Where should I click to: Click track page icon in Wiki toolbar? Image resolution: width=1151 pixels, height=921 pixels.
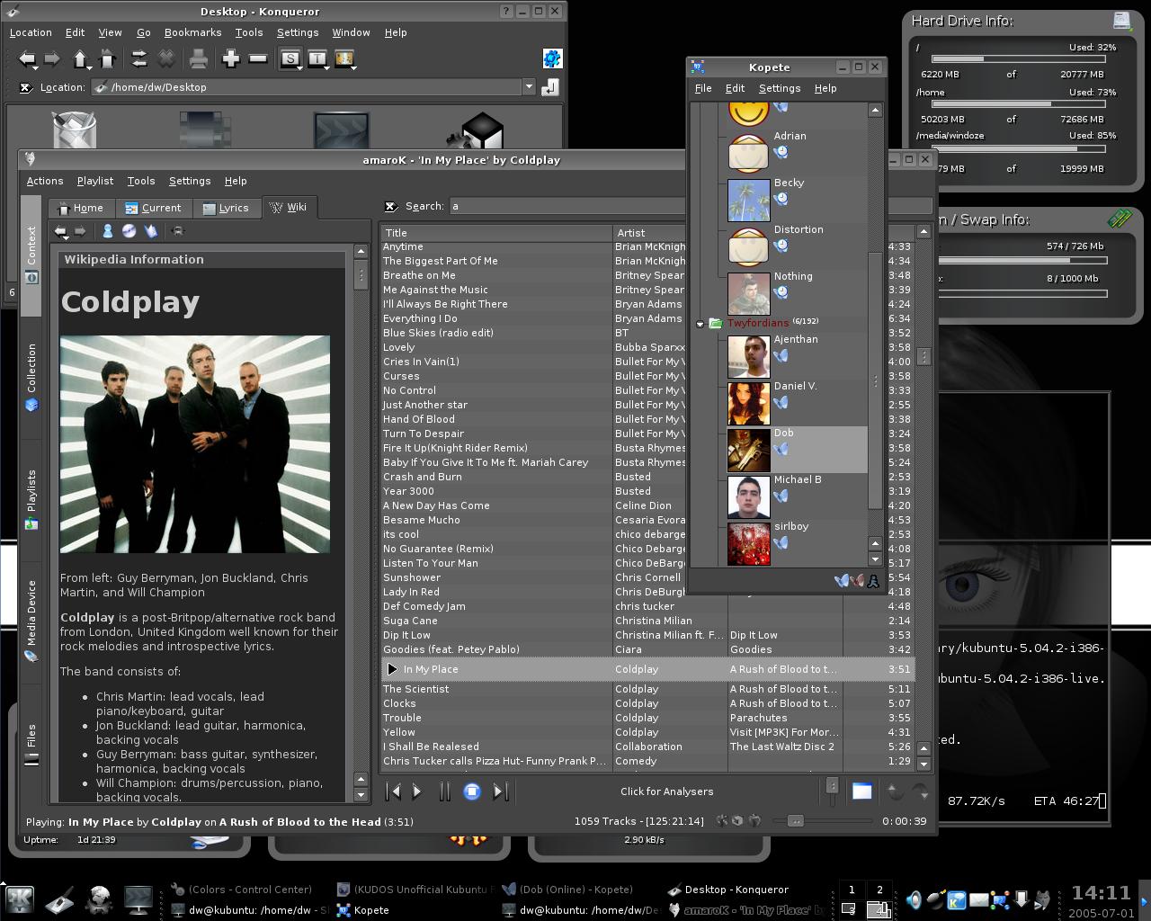click(x=150, y=231)
